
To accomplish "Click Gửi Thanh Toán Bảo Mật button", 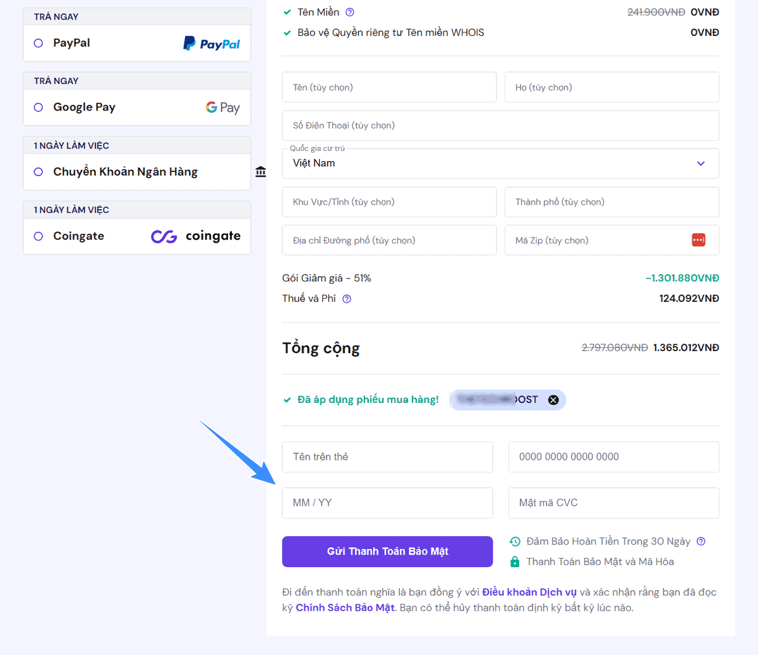I will [x=387, y=551].
